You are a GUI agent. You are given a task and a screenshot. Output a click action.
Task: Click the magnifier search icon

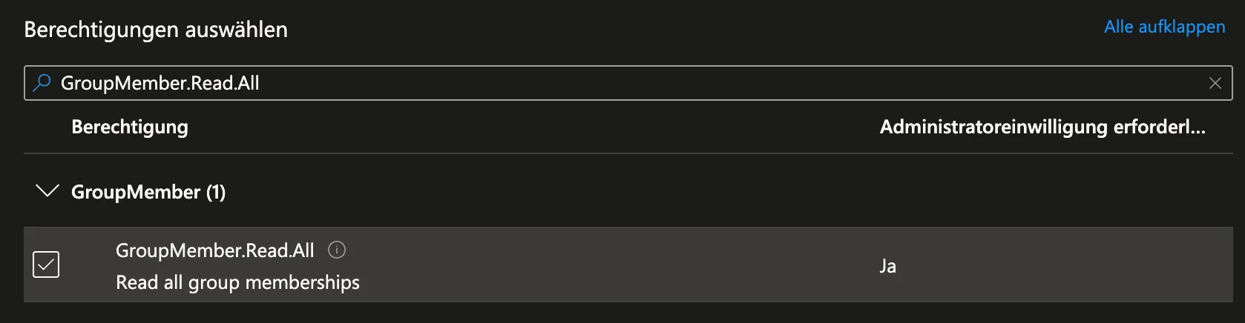(x=42, y=83)
